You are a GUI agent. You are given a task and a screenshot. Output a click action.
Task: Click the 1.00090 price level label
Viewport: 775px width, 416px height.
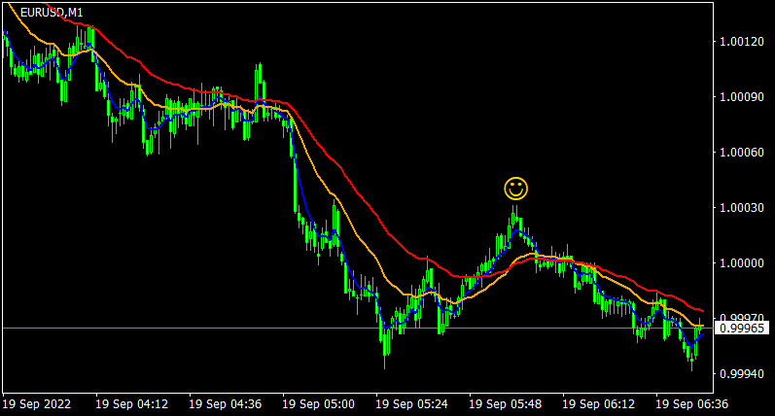(x=742, y=97)
